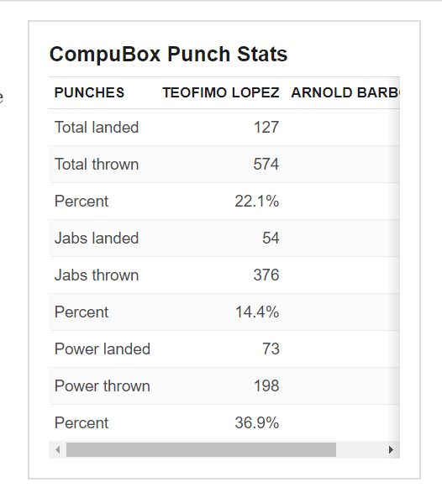Click the left scroll arrow on table scrollbar
The height and width of the screenshot is (498, 442).
click(x=57, y=450)
